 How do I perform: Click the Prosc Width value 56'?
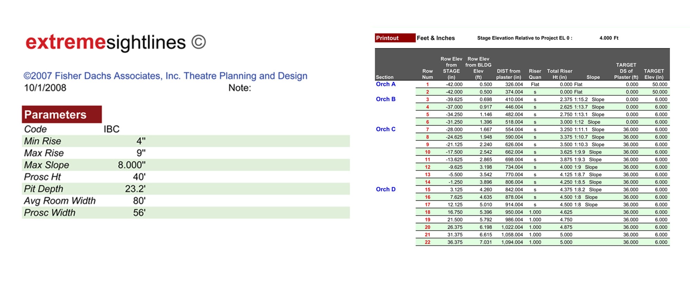(x=139, y=213)
